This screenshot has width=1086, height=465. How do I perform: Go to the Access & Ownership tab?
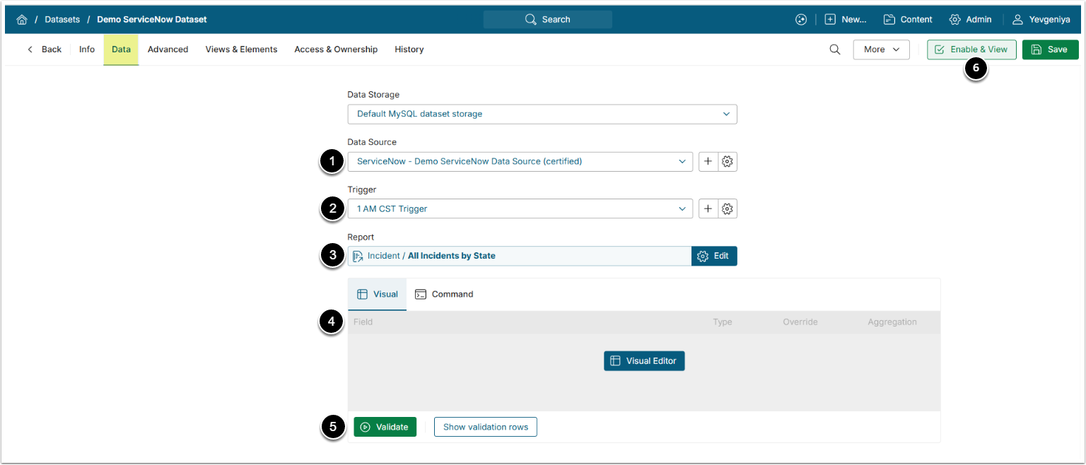(x=336, y=49)
